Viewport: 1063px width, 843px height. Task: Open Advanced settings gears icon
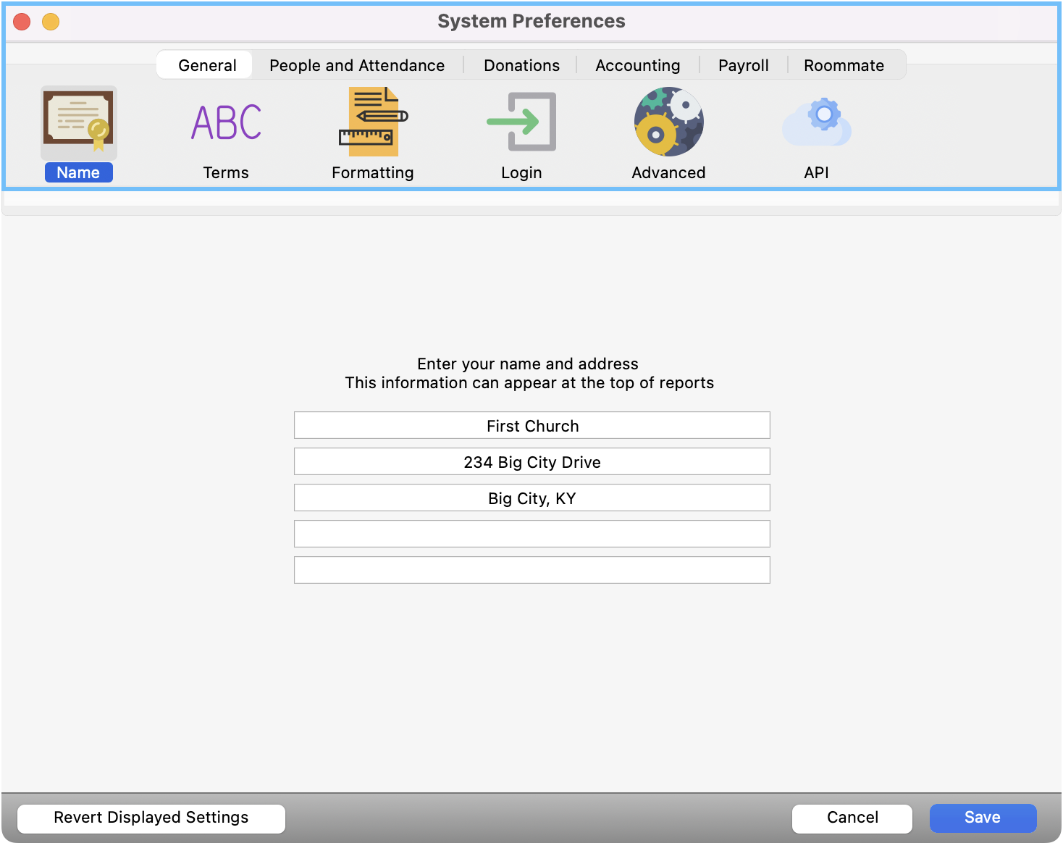pyautogui.click(x=668, y=122)
